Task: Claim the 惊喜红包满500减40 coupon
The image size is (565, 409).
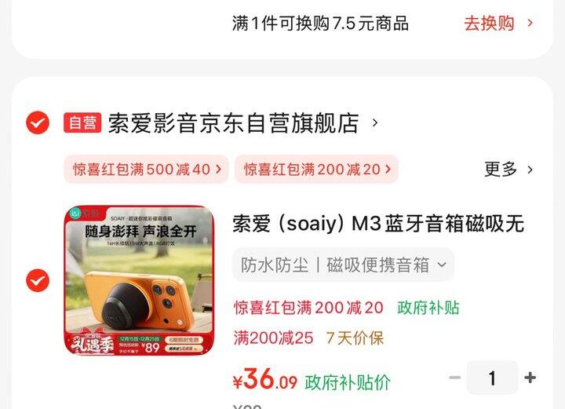Action: [x=146, y=169]
